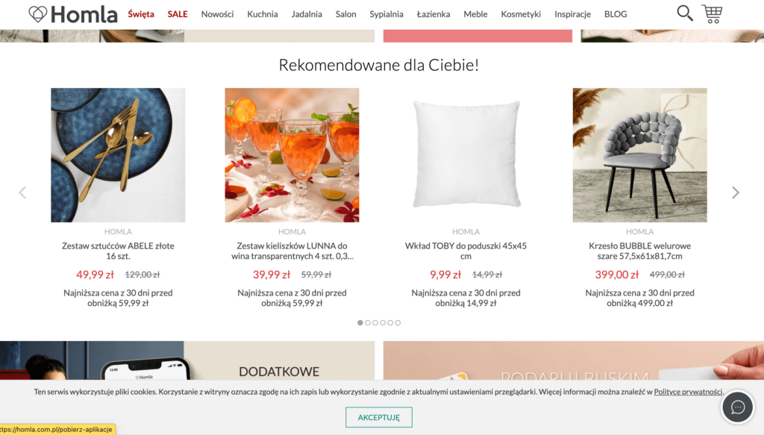764x435 pixels.
Task: Go to the SALE section
Action: click(178, 14)
